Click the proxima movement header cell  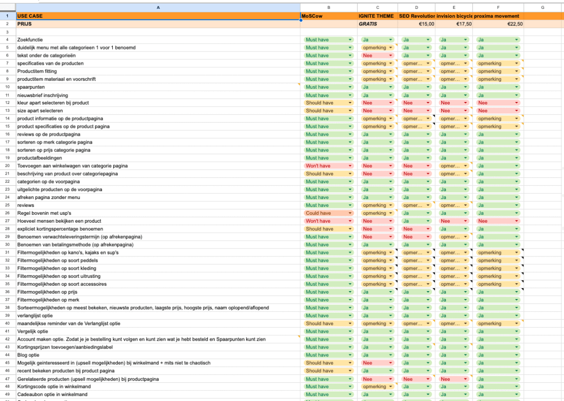(x=498, y=16)
